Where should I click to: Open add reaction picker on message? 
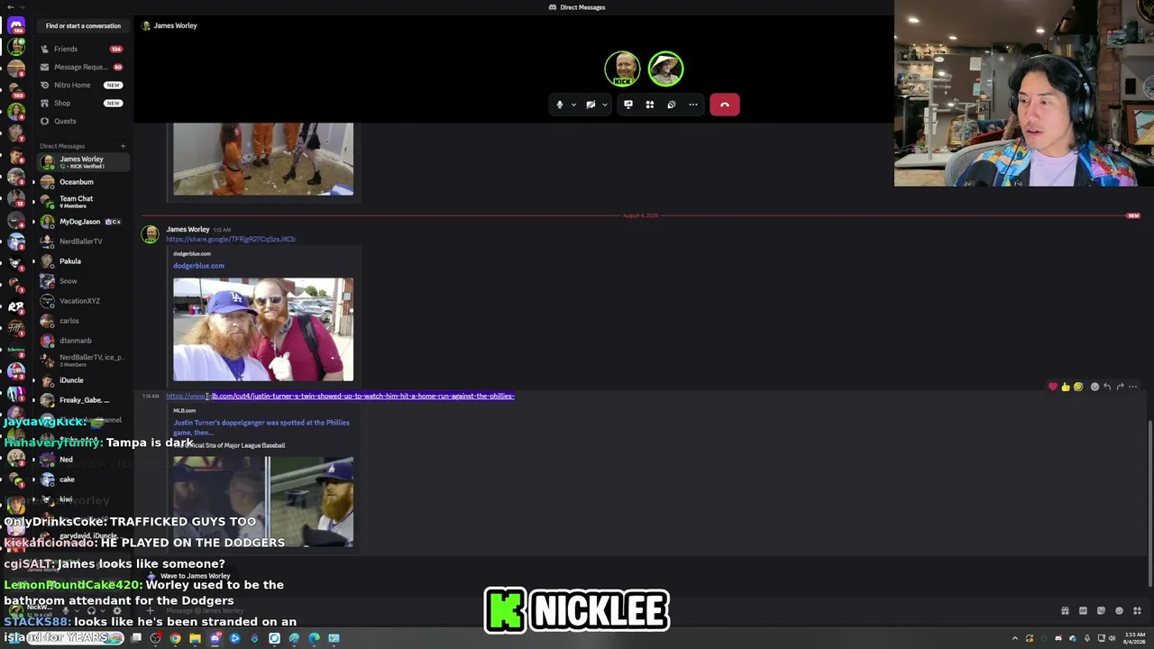[1094, 387]
